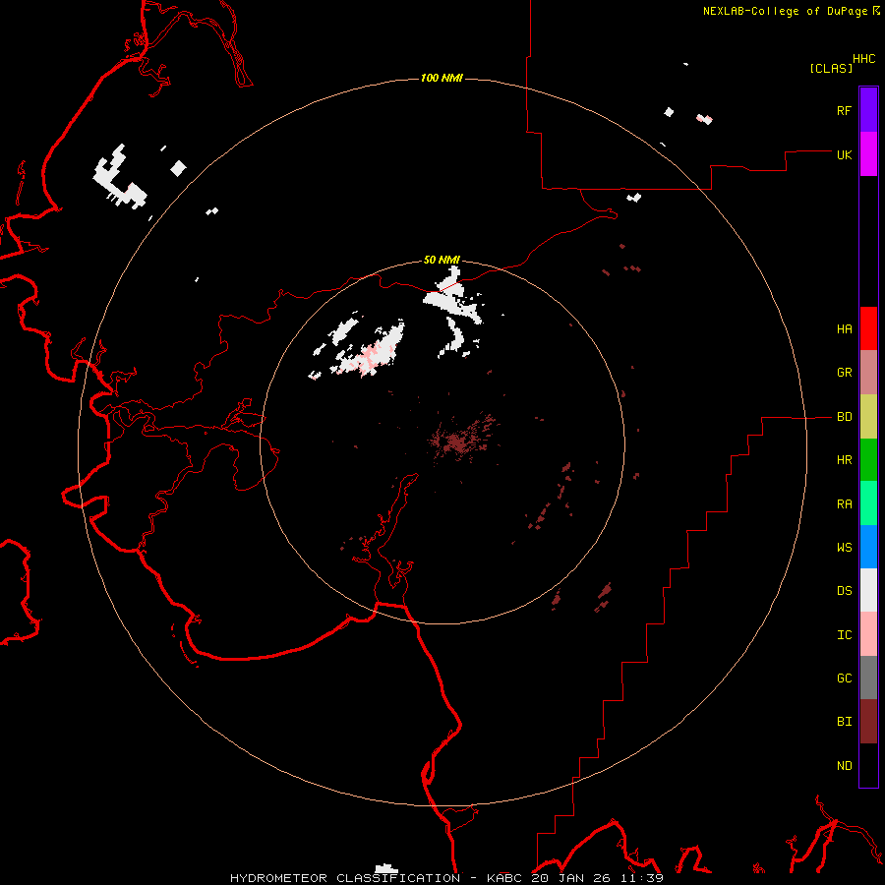The image size is (885, 885).
Task: Select the RA rain color block
Action: point(868,503)
